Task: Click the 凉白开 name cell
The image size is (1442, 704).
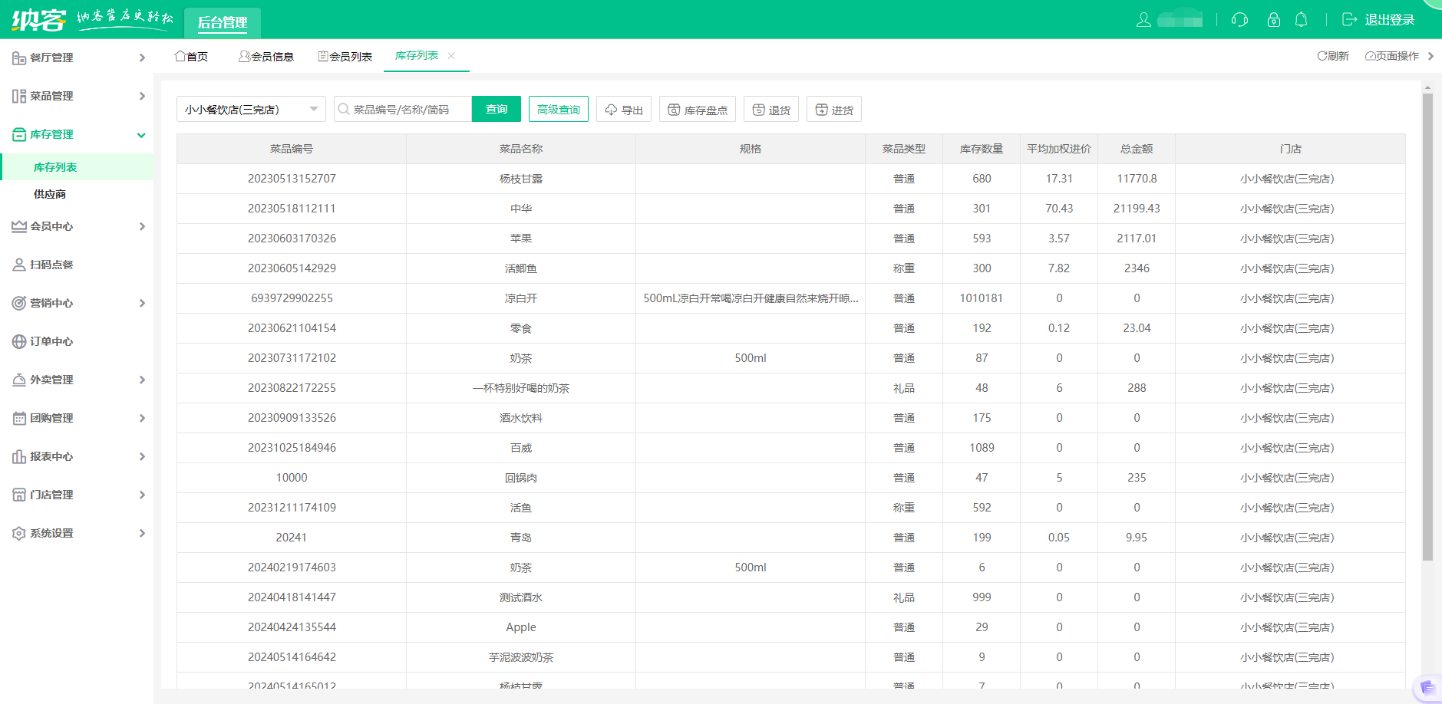Action: tap(521, 298)
